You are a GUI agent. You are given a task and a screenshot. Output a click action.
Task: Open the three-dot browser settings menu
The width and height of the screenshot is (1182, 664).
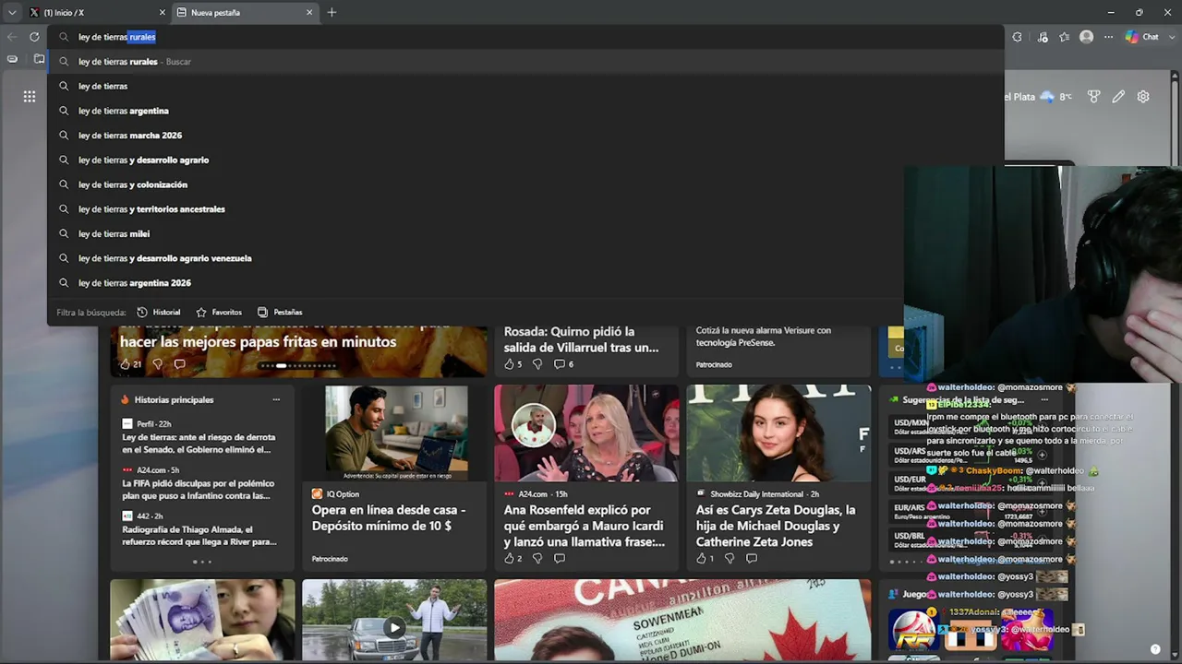click(1108, 37)
